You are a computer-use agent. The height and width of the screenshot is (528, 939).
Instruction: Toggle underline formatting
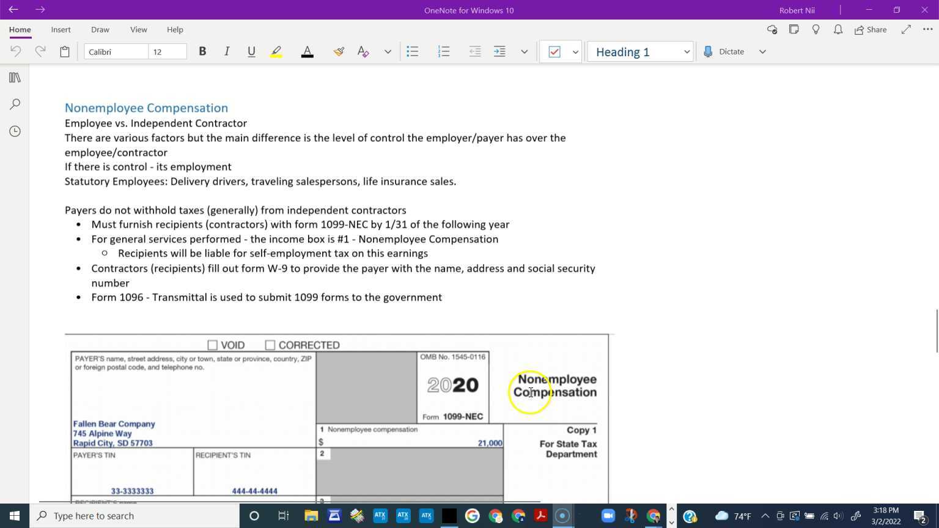tap(251, 51)
